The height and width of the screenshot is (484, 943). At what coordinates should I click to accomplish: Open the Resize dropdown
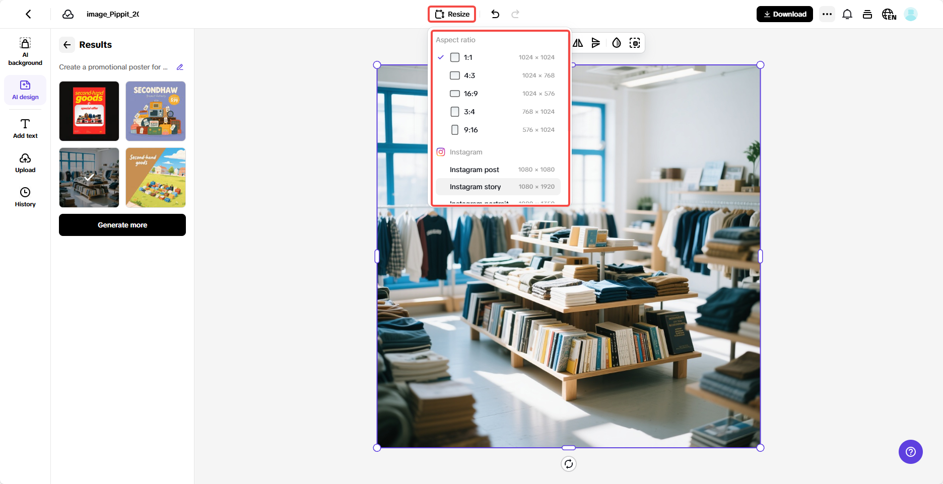[451, 14]
